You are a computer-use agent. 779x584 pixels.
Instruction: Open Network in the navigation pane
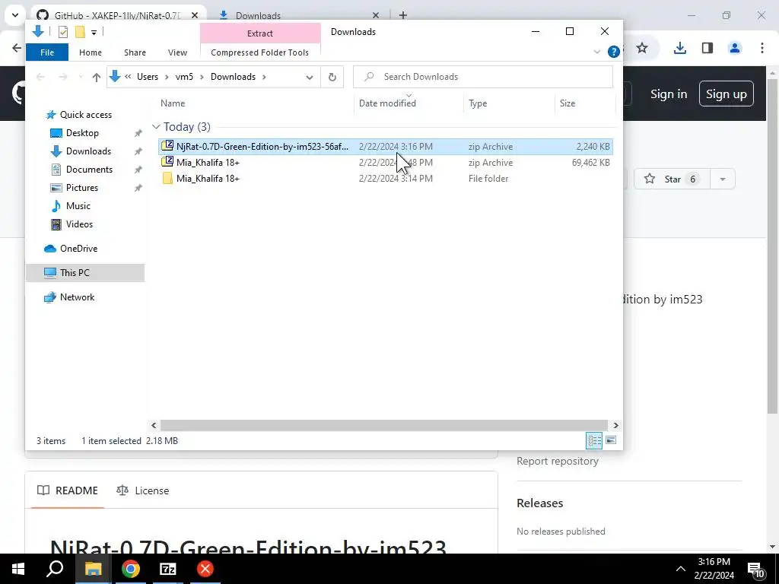[x=77, y=297]
